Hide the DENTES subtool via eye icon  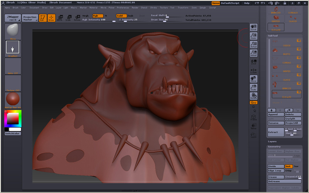(x=299, y=66)
